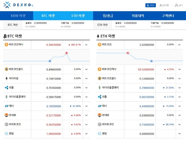Expand 이더리움 row in BTC market

pos(86,79)
